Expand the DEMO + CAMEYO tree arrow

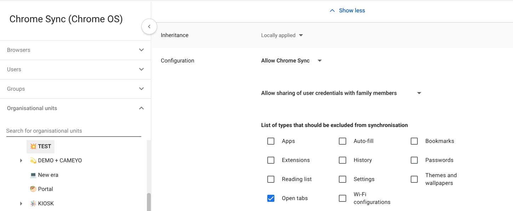pyautogui.click(x=21, y=161)
